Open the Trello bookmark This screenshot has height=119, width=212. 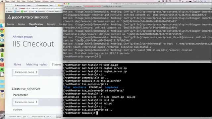click(x=17, y=12)
